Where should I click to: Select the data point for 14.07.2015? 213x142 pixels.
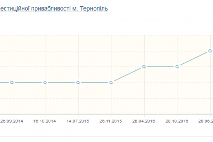[78, 82]
